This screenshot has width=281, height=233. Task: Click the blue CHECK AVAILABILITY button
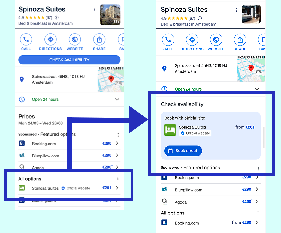coord(69,60)
